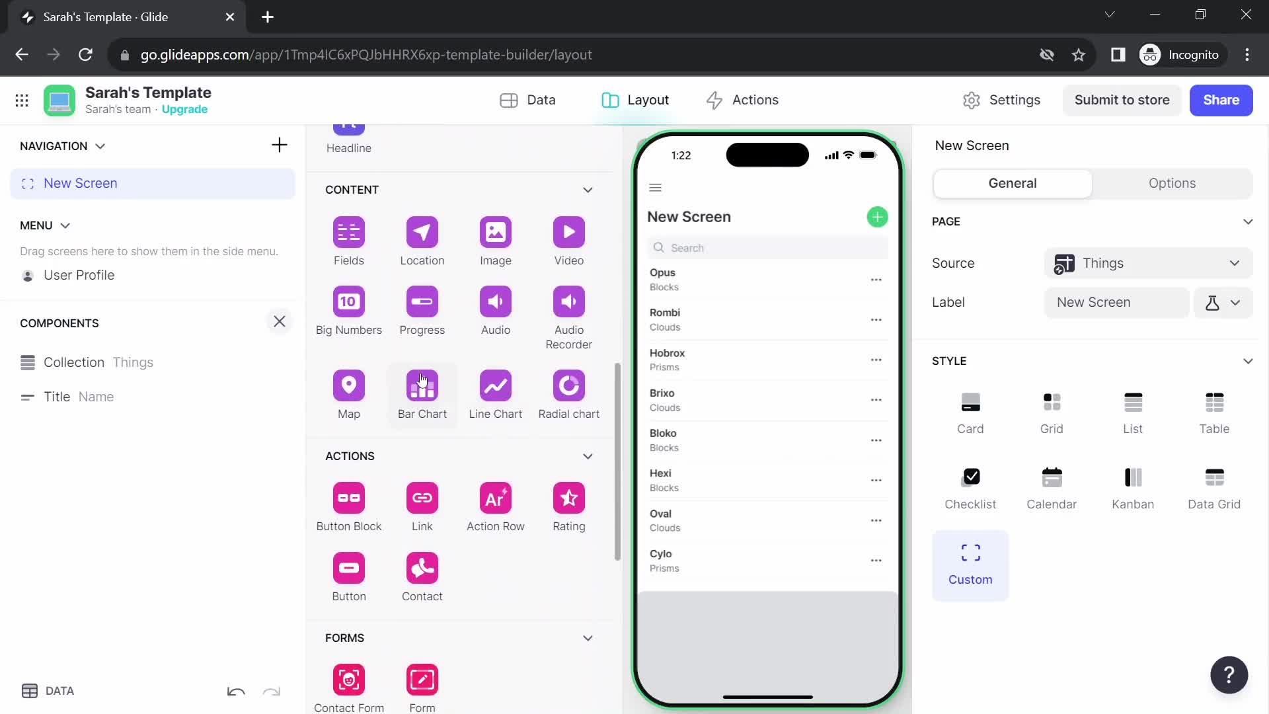1269x714 pixels.
Task: Expand the CONTENT section chevron
Action: [x=588, y=190]
